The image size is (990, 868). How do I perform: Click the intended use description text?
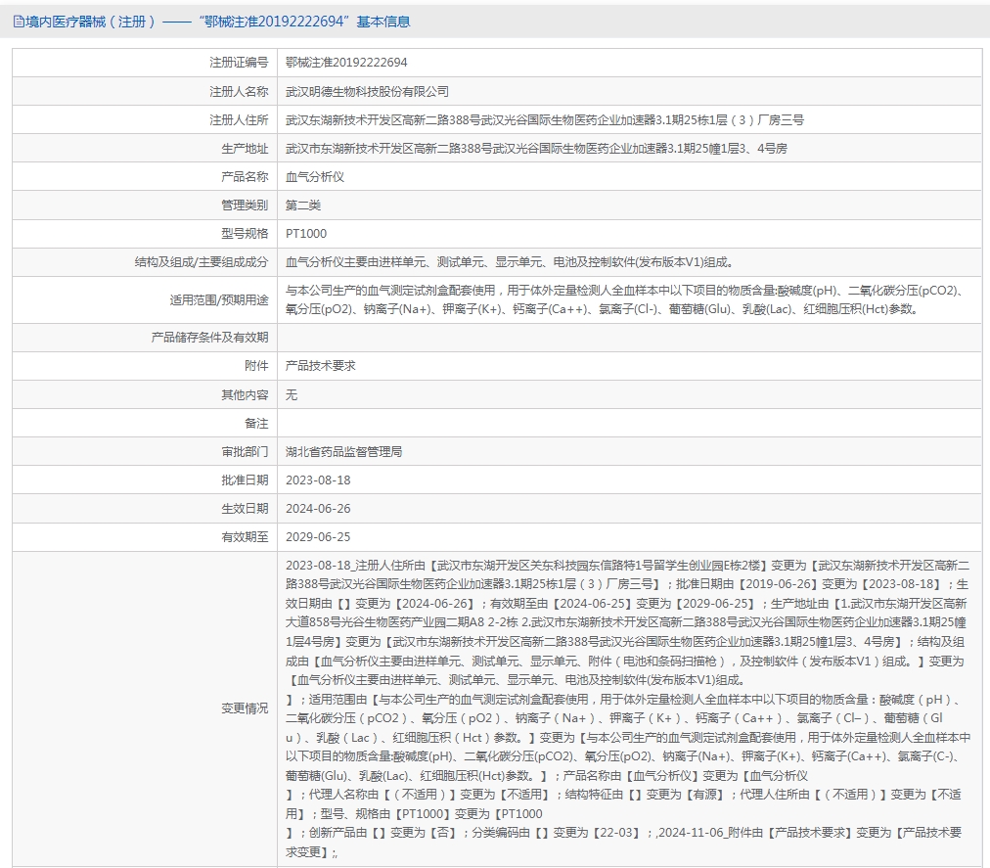pyautogui.click(x=625, y=300)
